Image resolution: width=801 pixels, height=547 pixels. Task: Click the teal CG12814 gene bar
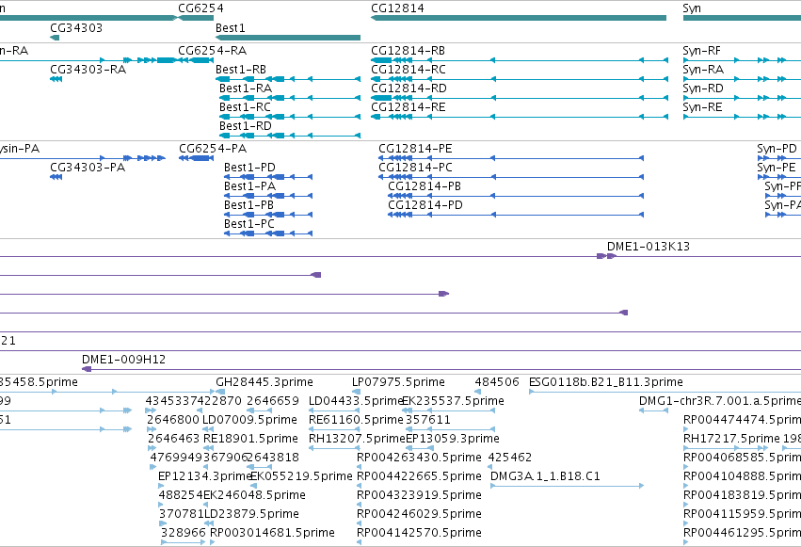point(519,18)
